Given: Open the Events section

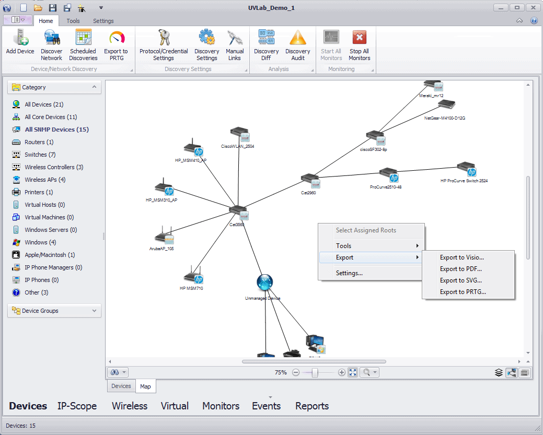Looking at the screenshot, I should click(x=267, y=406).
